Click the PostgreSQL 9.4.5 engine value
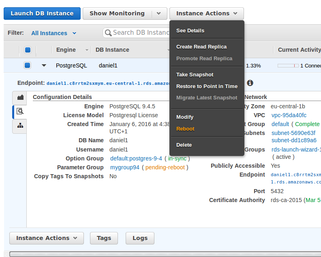This screenshot has width=321, height=257. pyautogui.click(x=132, y=106)
